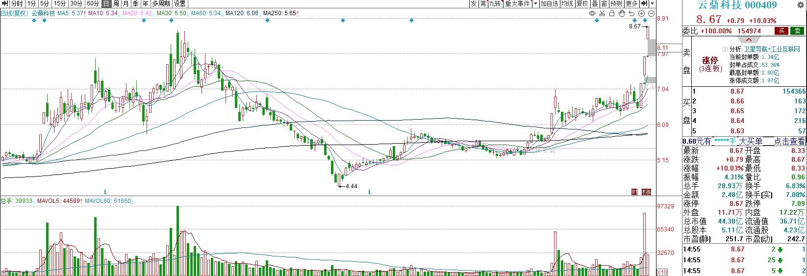Open the 复权 adjustment option

(x=582, y=3)
